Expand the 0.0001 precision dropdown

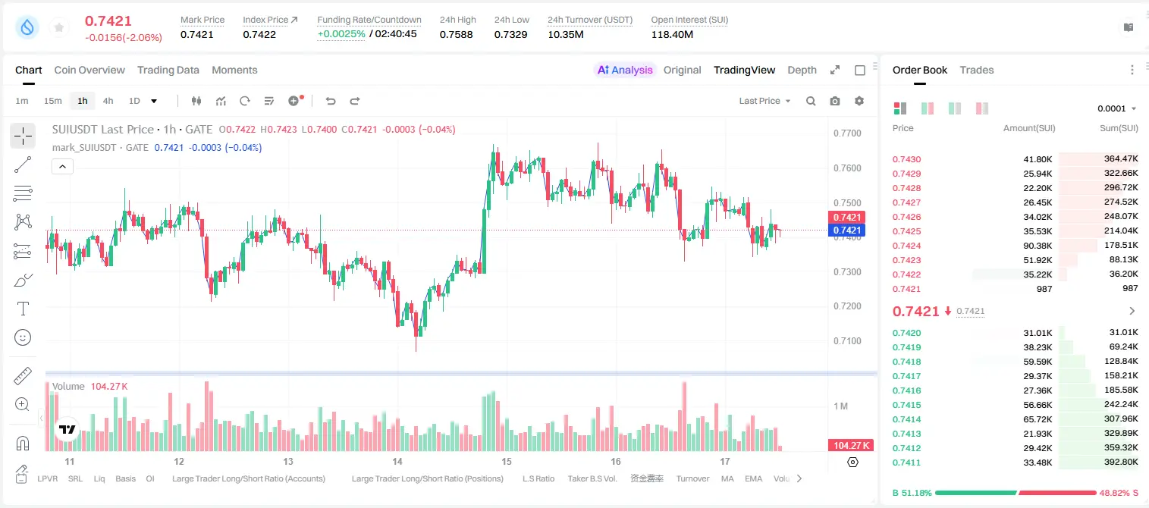coord(1117,108)
